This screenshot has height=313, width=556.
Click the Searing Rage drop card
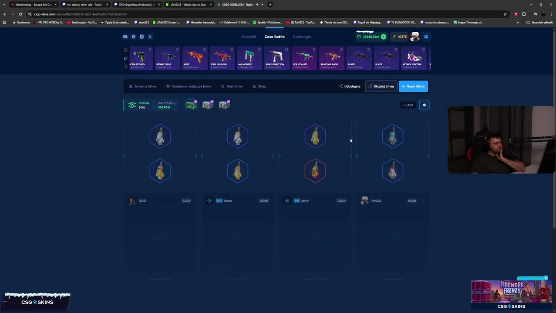point(331,58)
